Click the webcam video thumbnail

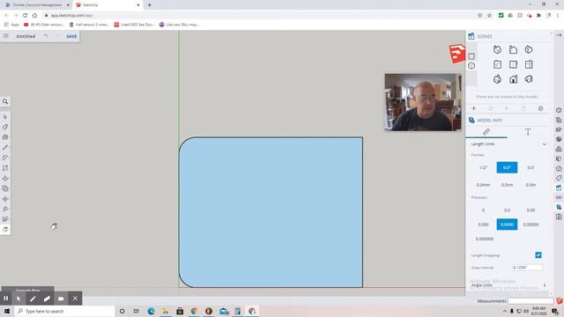(423, 102)
